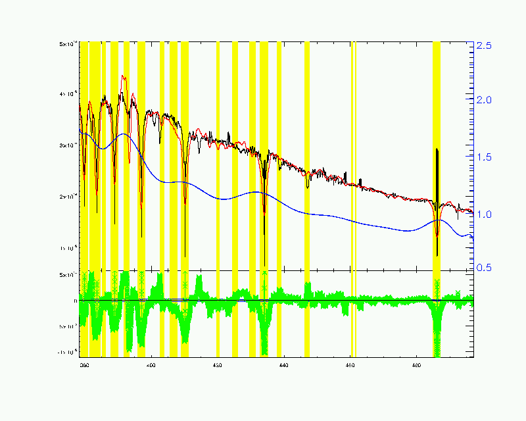Click the tall black spike in the rightmost yellow band
The image size is (526, 421).
click(437, 201)
